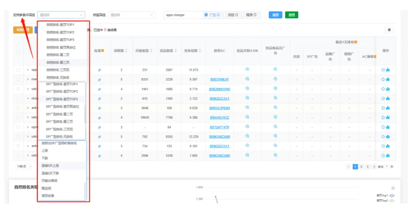The width and height of the screenshot is (412, 214).
Task: Click tag icon in the B0B2MM1W65 row
Action: (100, 89)
